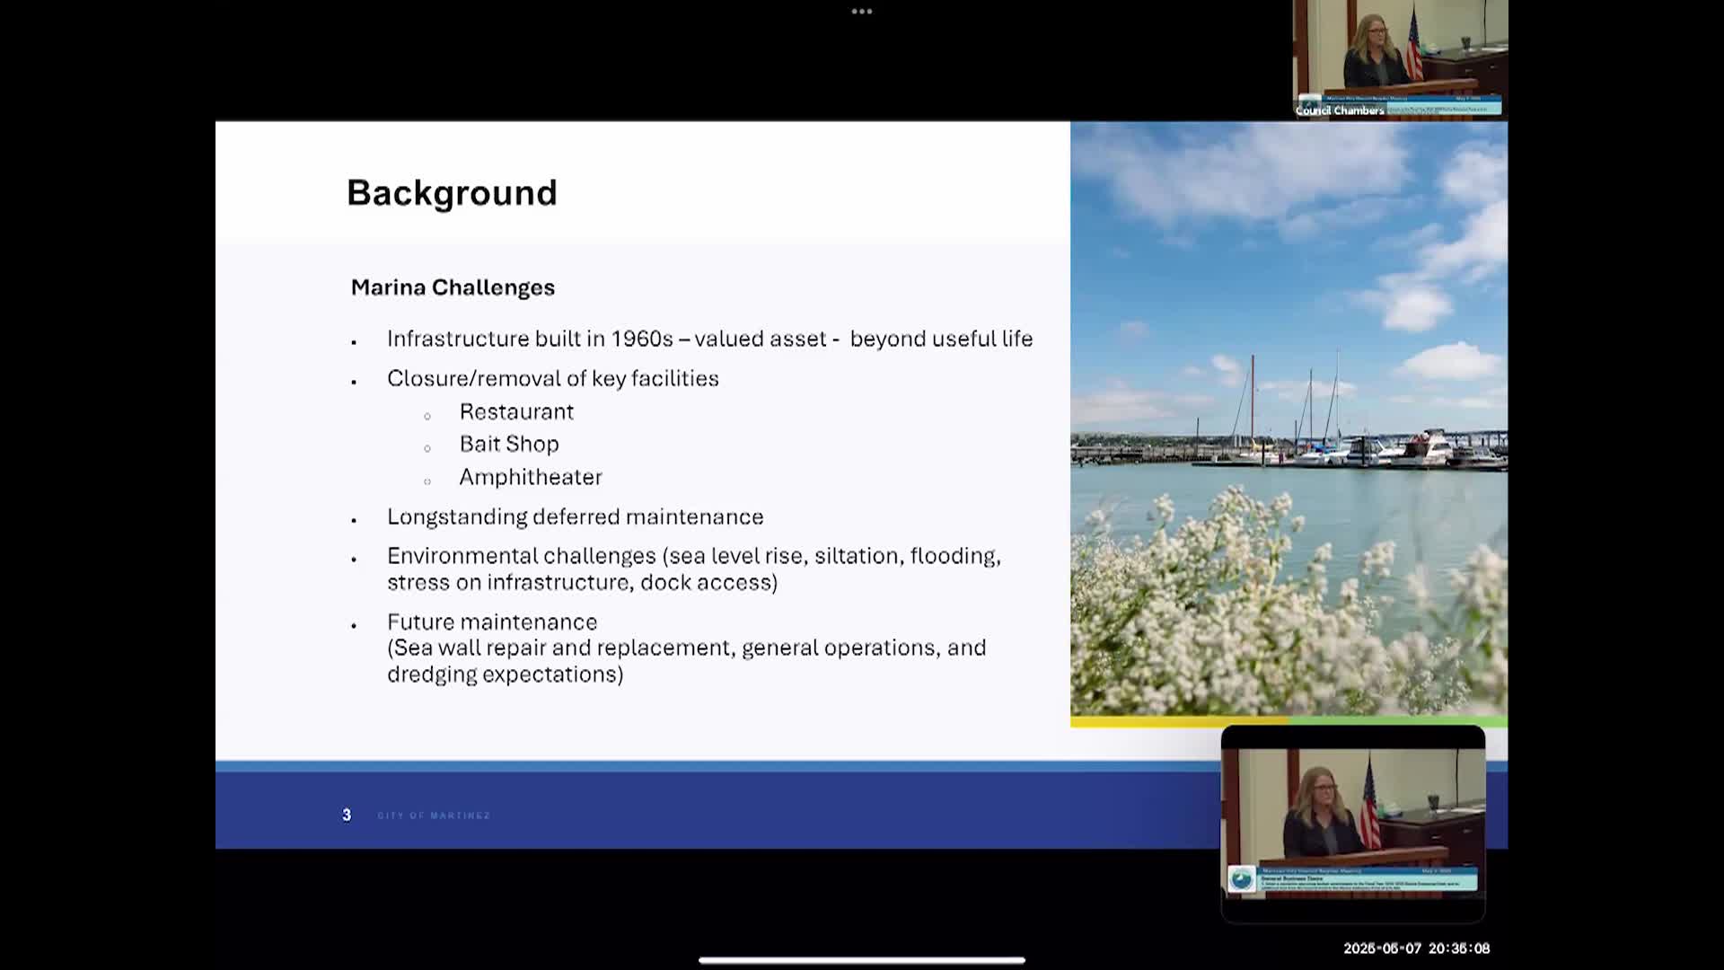The image size is (1724, 970).
Task: Click the city seal logo in floating video
Action: point(1242,878)
